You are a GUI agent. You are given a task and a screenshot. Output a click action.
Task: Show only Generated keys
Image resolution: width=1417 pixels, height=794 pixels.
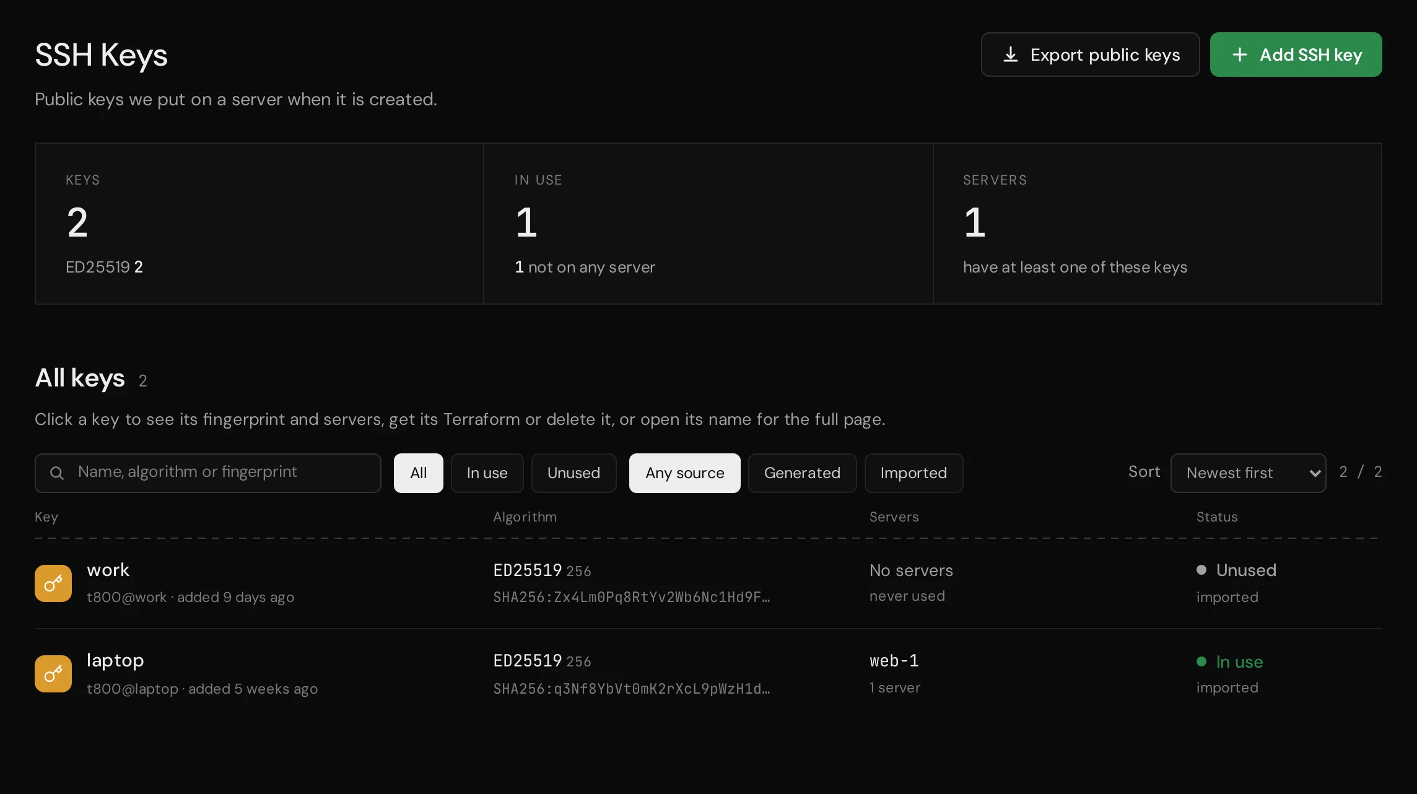point(803,473)
